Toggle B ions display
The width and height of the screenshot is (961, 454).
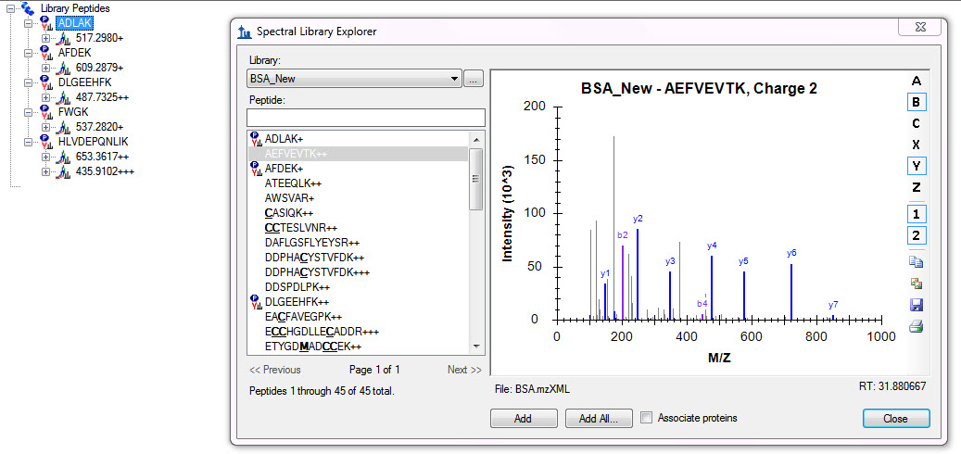pos(916,102)
